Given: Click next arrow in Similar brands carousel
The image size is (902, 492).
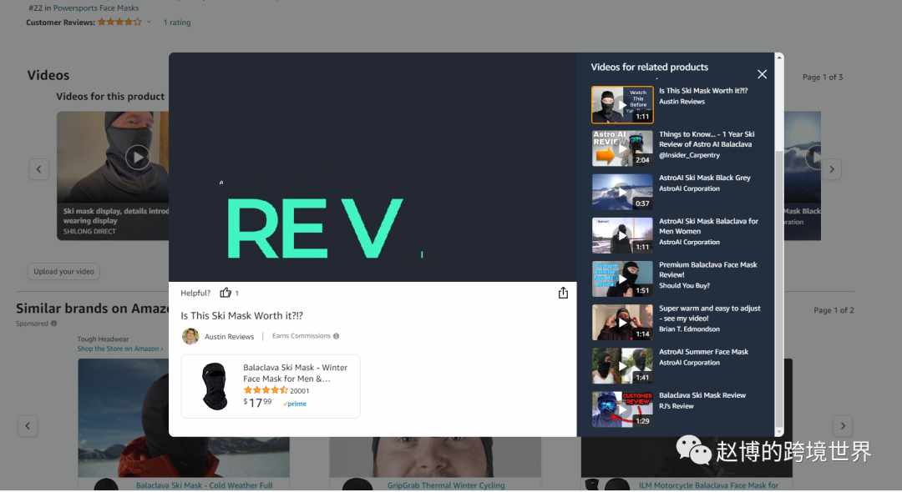Looking at the screenshot, I should (x=843, y=426).
